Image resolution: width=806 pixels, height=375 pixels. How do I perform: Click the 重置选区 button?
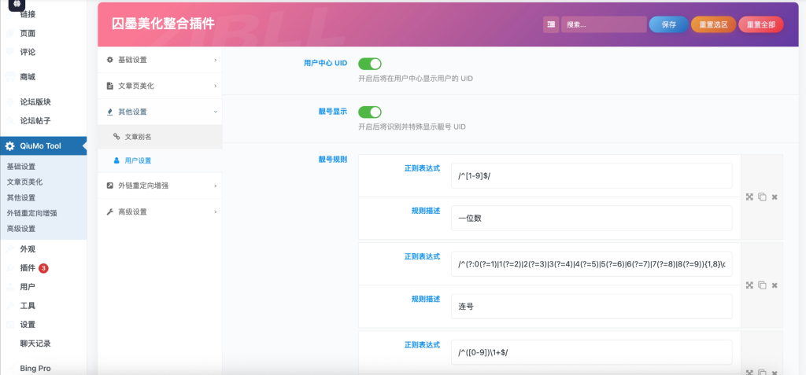[x=713, y=24]
